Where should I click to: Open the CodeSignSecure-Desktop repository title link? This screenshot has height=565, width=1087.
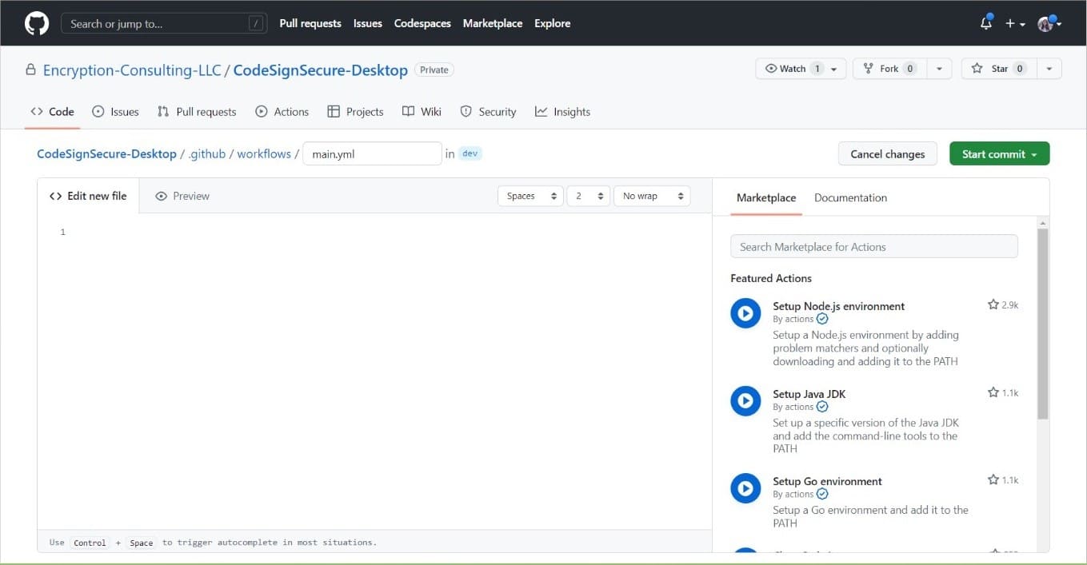coord(321,70)
